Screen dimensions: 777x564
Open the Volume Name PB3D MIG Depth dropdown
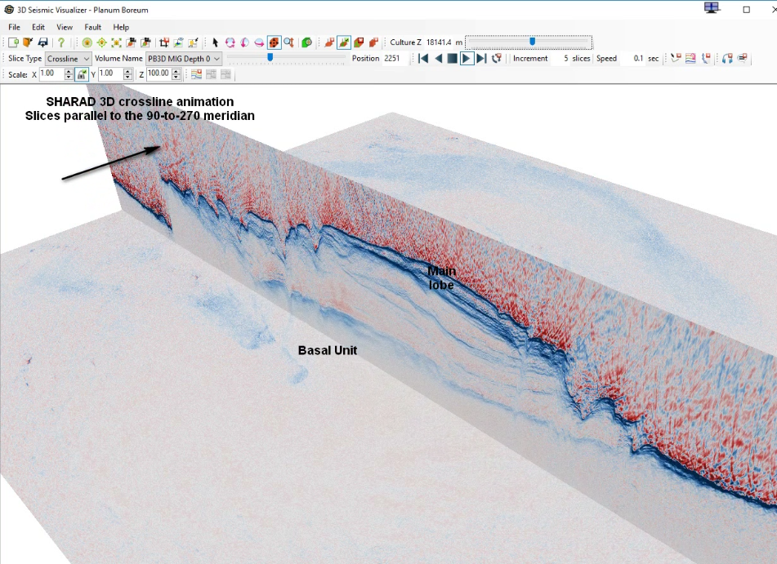pyautogui.click(x=183, y=59)
